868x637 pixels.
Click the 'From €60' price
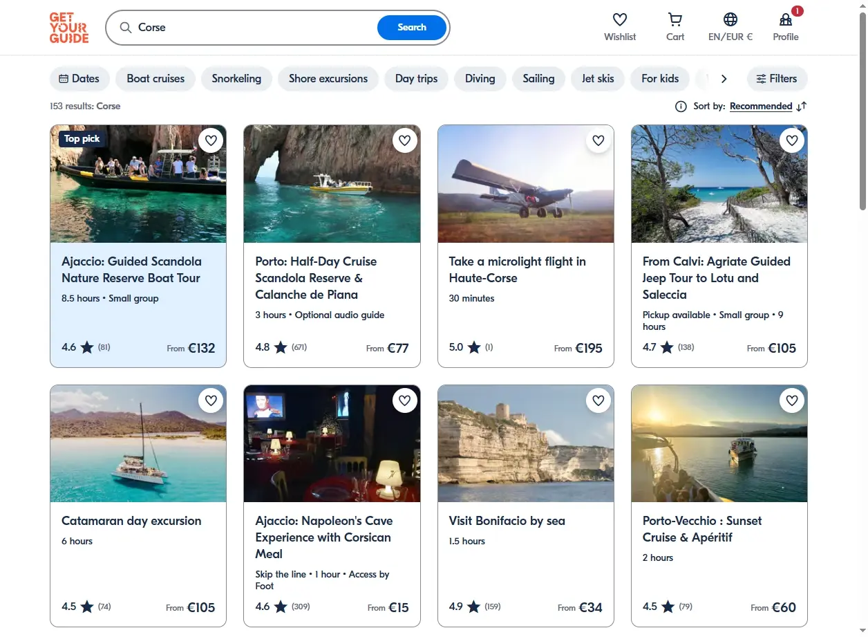773,608
